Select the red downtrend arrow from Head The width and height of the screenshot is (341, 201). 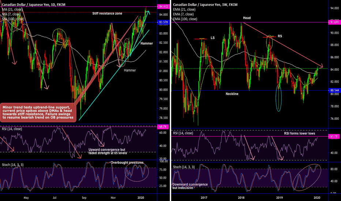[282, 45]
